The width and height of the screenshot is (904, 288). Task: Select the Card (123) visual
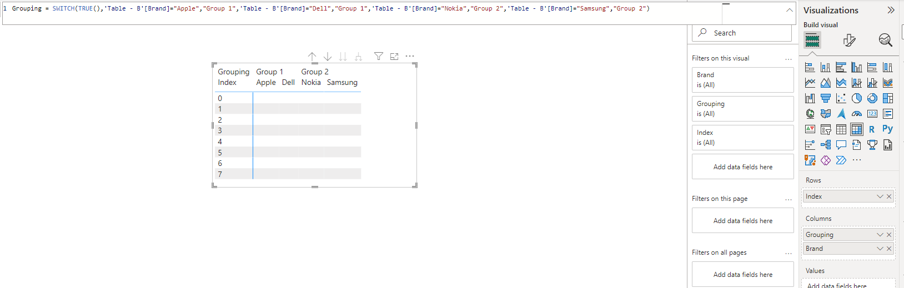tap(872, 114)
